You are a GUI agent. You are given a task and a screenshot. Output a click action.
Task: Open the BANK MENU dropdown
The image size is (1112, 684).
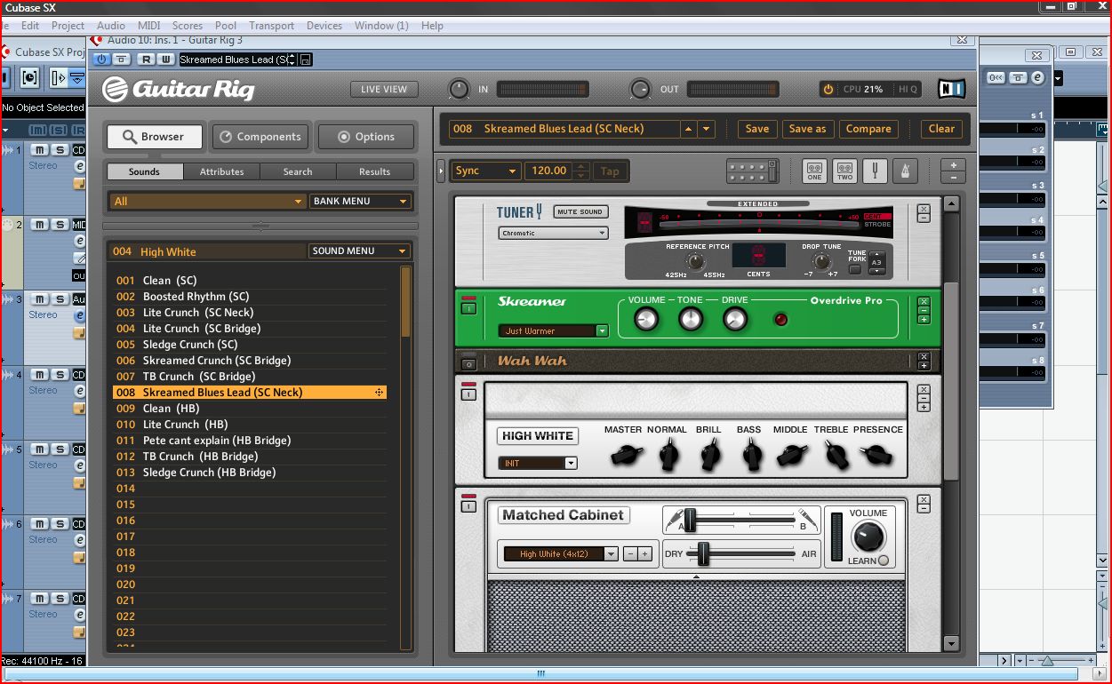(360, 202)
